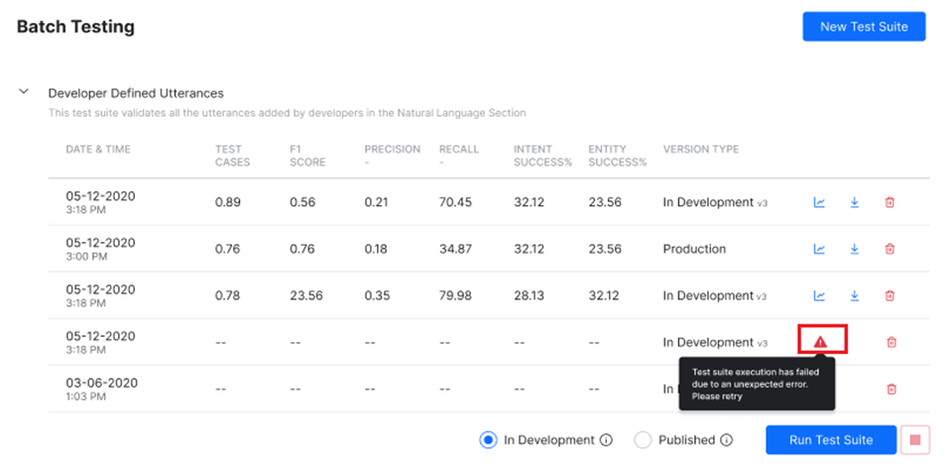Click info icon beside In Development option
This screenshot has width=951, height=467.
[x=606, y=440]
